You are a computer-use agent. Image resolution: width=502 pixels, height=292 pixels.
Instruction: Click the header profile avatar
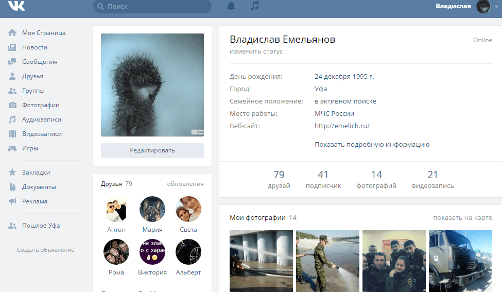[x=483, y=6]
